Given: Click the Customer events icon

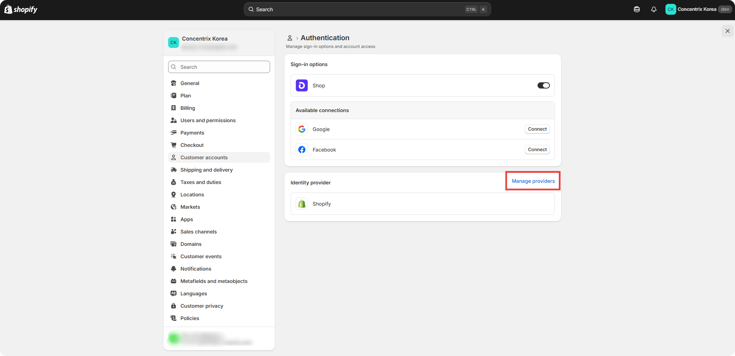Looking at the screenshot, I should pyautogui.click(x=174, y=256).
